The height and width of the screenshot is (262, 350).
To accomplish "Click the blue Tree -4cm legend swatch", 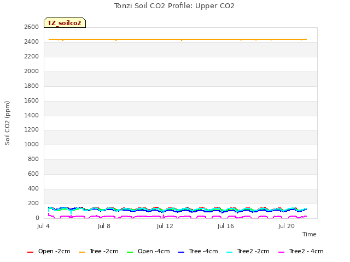I will (x=181, y=252).
